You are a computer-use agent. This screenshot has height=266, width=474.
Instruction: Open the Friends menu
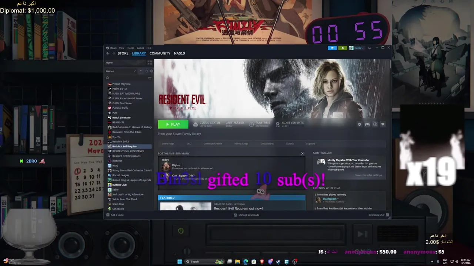click(x=130, y=48)
